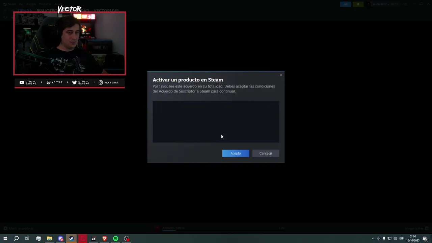Open Task View in the taskbar
Viewport: 432px width, 243px height.
click(x=27, y=239)
